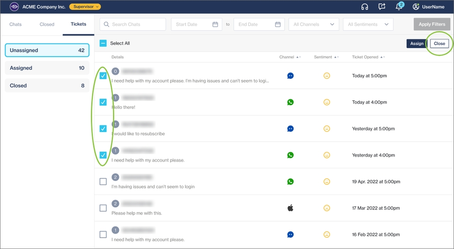Viewport: 454px width, 249px height.
Task: Click the Search Chats input field
Action: pyautogui.click(x=132, y=25)
